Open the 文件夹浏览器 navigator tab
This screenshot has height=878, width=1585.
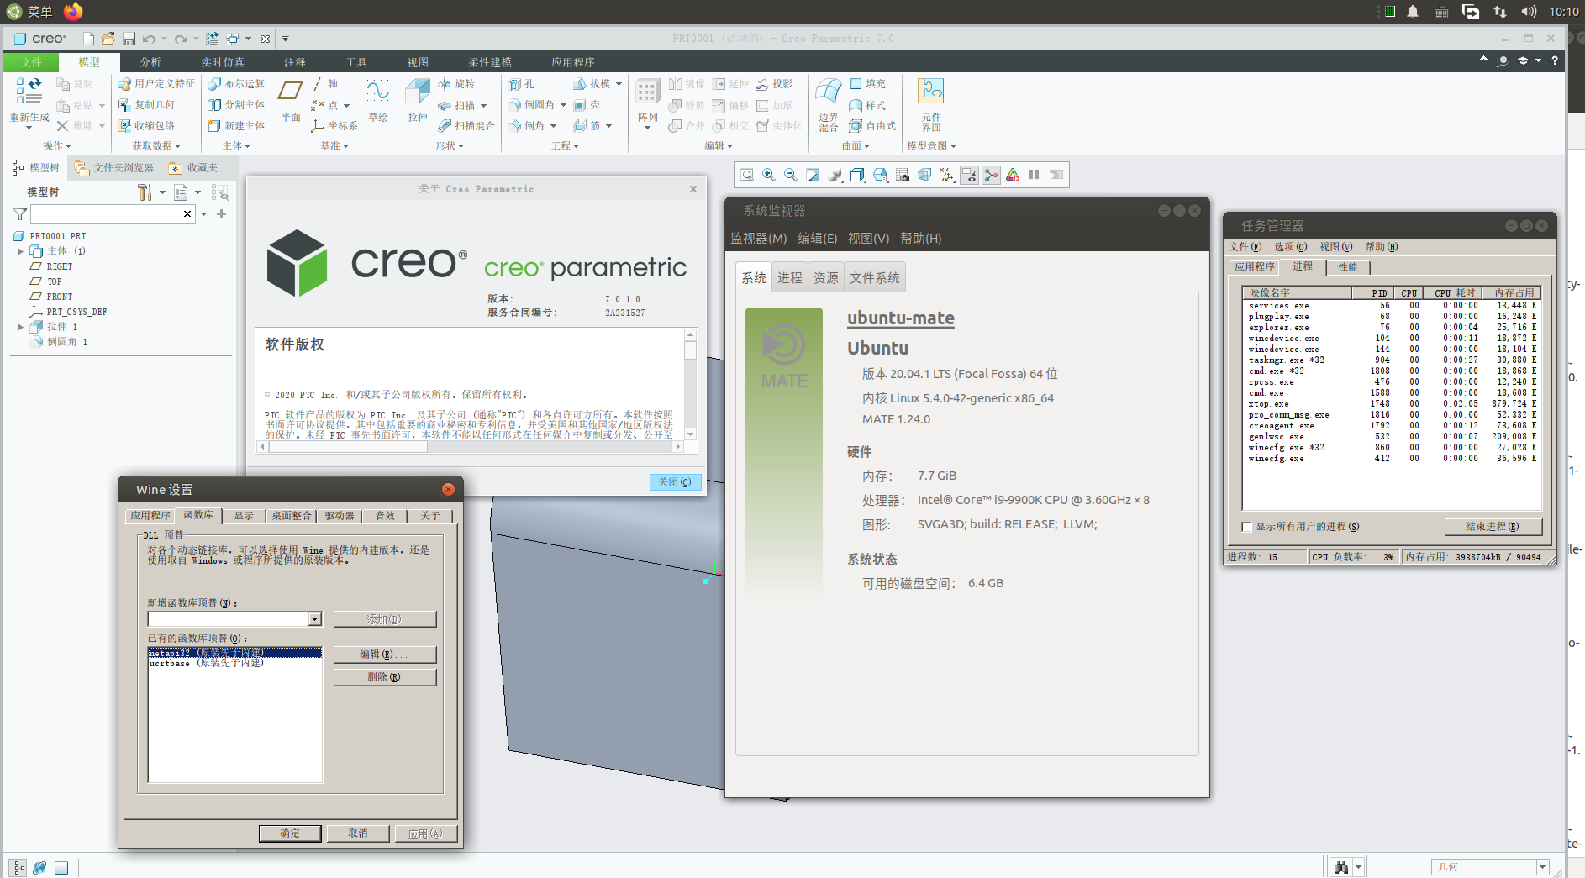tap(115, 168)
